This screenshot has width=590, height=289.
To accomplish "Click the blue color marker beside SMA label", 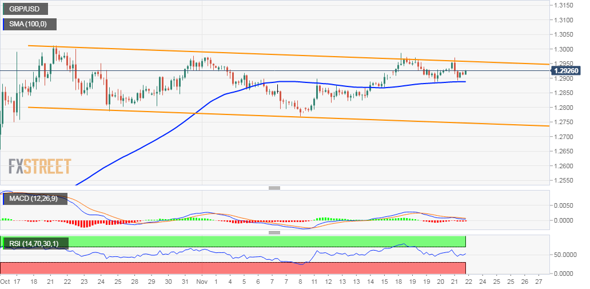I will pos(4,25).
